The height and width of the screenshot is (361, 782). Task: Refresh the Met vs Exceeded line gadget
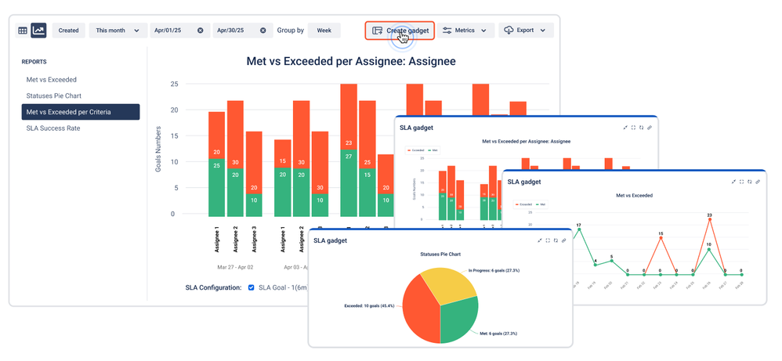coord(750,182)
